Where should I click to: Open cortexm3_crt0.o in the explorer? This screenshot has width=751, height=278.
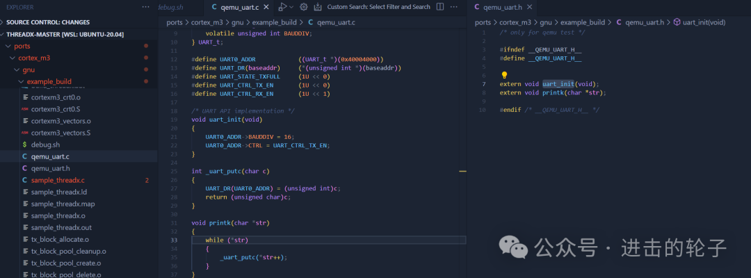pos(79,97)
